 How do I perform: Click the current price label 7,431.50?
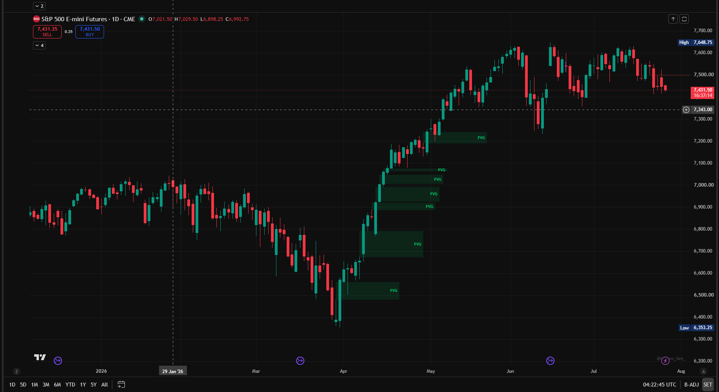click(x=703, y=93)
